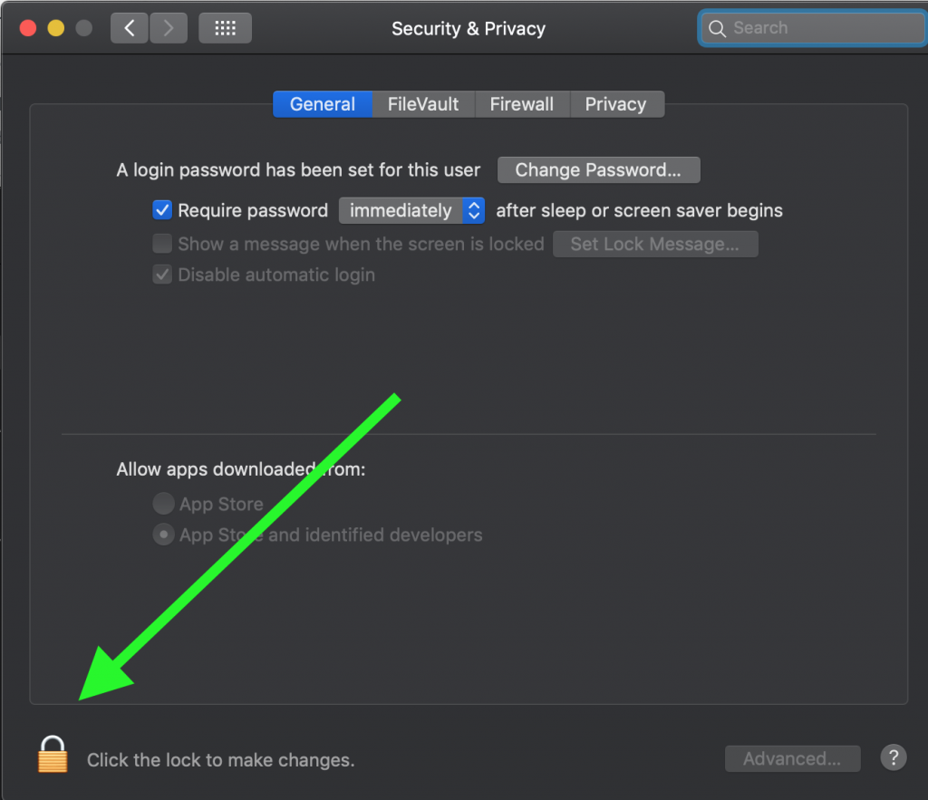The width and height of the screenshot is (928, 800).
Task: Switch to the Firewall tab
Action: coord(522,104)
